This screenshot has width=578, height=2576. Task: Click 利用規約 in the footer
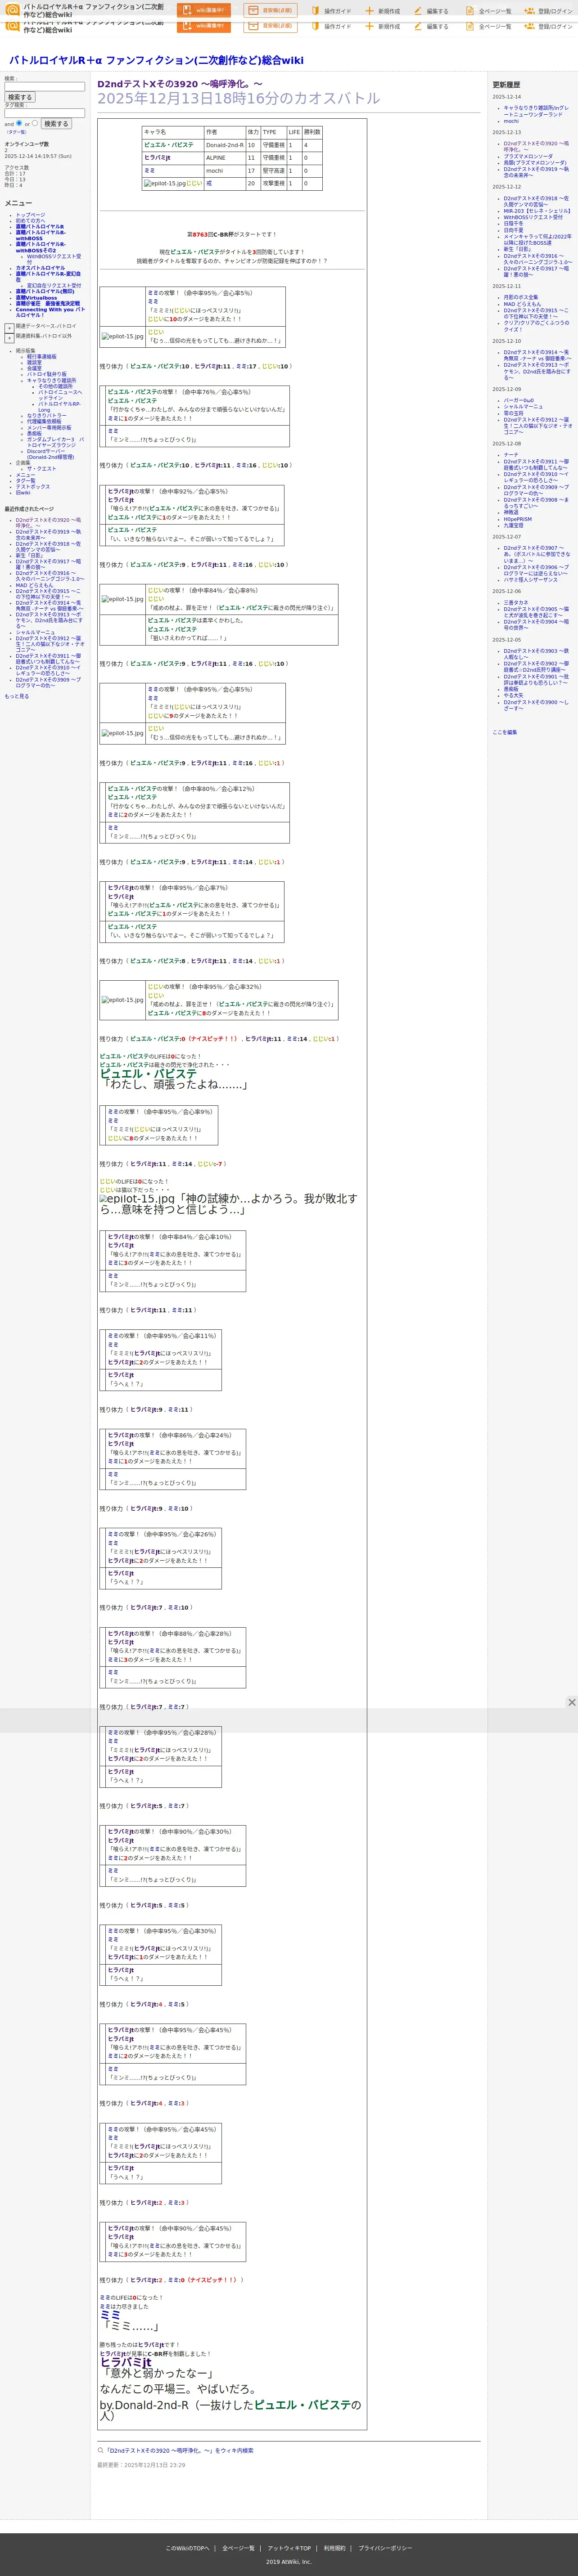tap(334, 2547)
